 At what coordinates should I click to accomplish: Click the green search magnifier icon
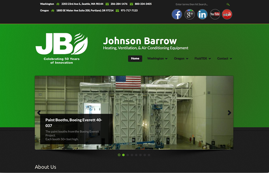228,4
